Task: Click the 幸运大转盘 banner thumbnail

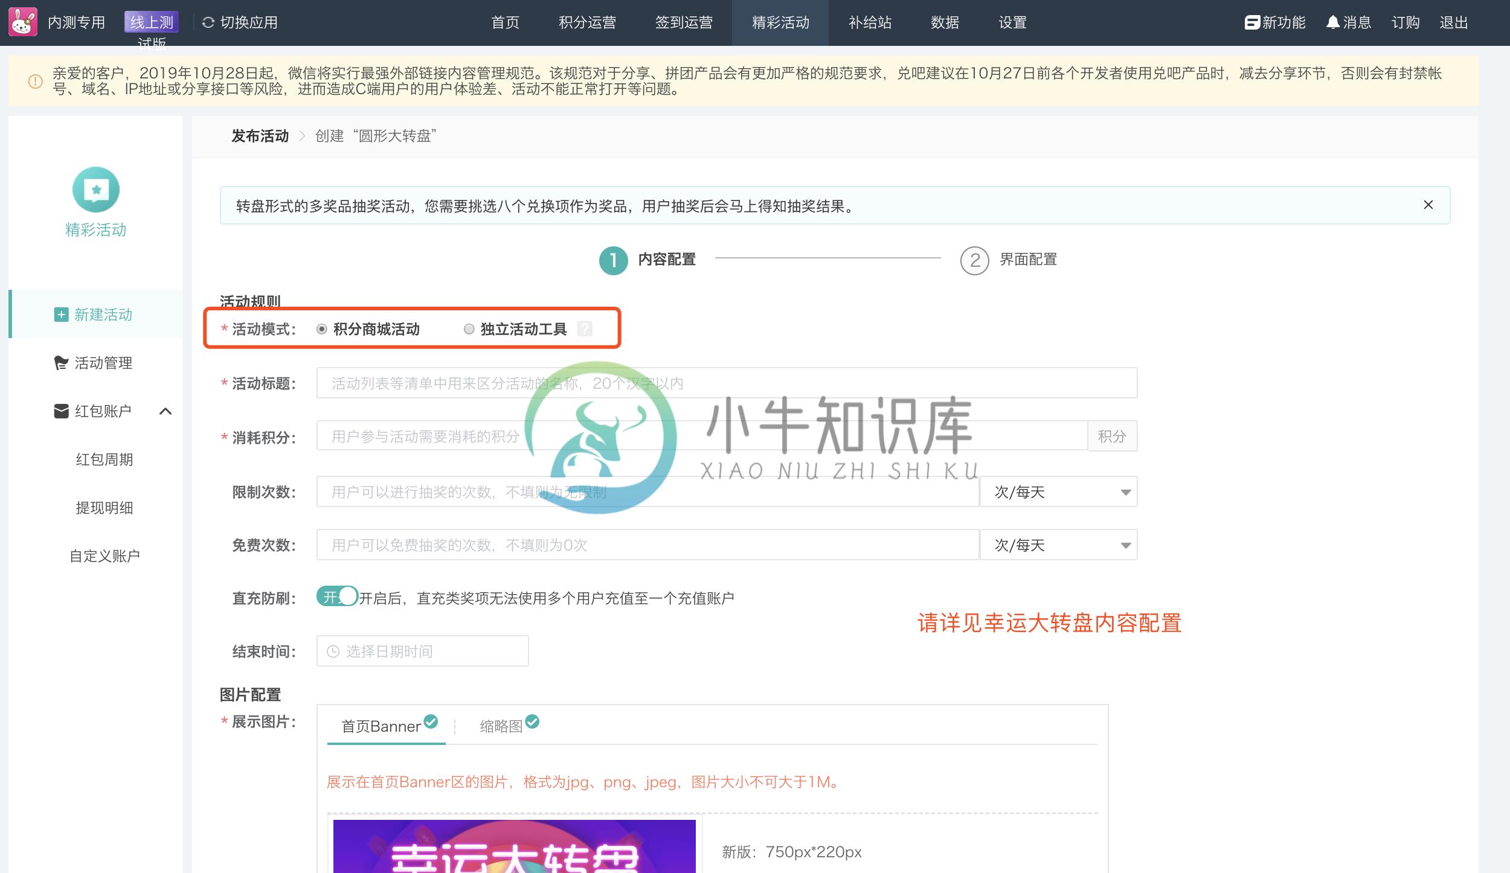Action: 514,846
